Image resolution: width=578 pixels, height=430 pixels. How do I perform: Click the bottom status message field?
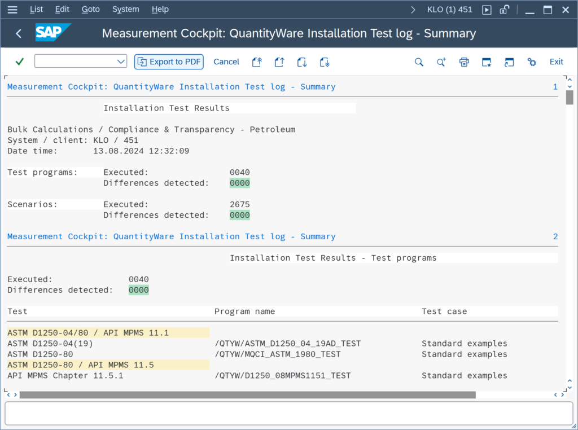288,414
